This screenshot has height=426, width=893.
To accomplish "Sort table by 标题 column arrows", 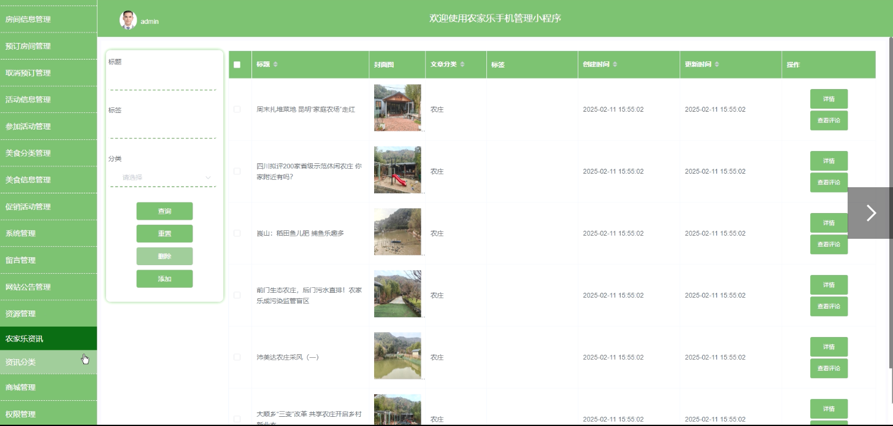I will pyautogui.click(x=275, y=64).
